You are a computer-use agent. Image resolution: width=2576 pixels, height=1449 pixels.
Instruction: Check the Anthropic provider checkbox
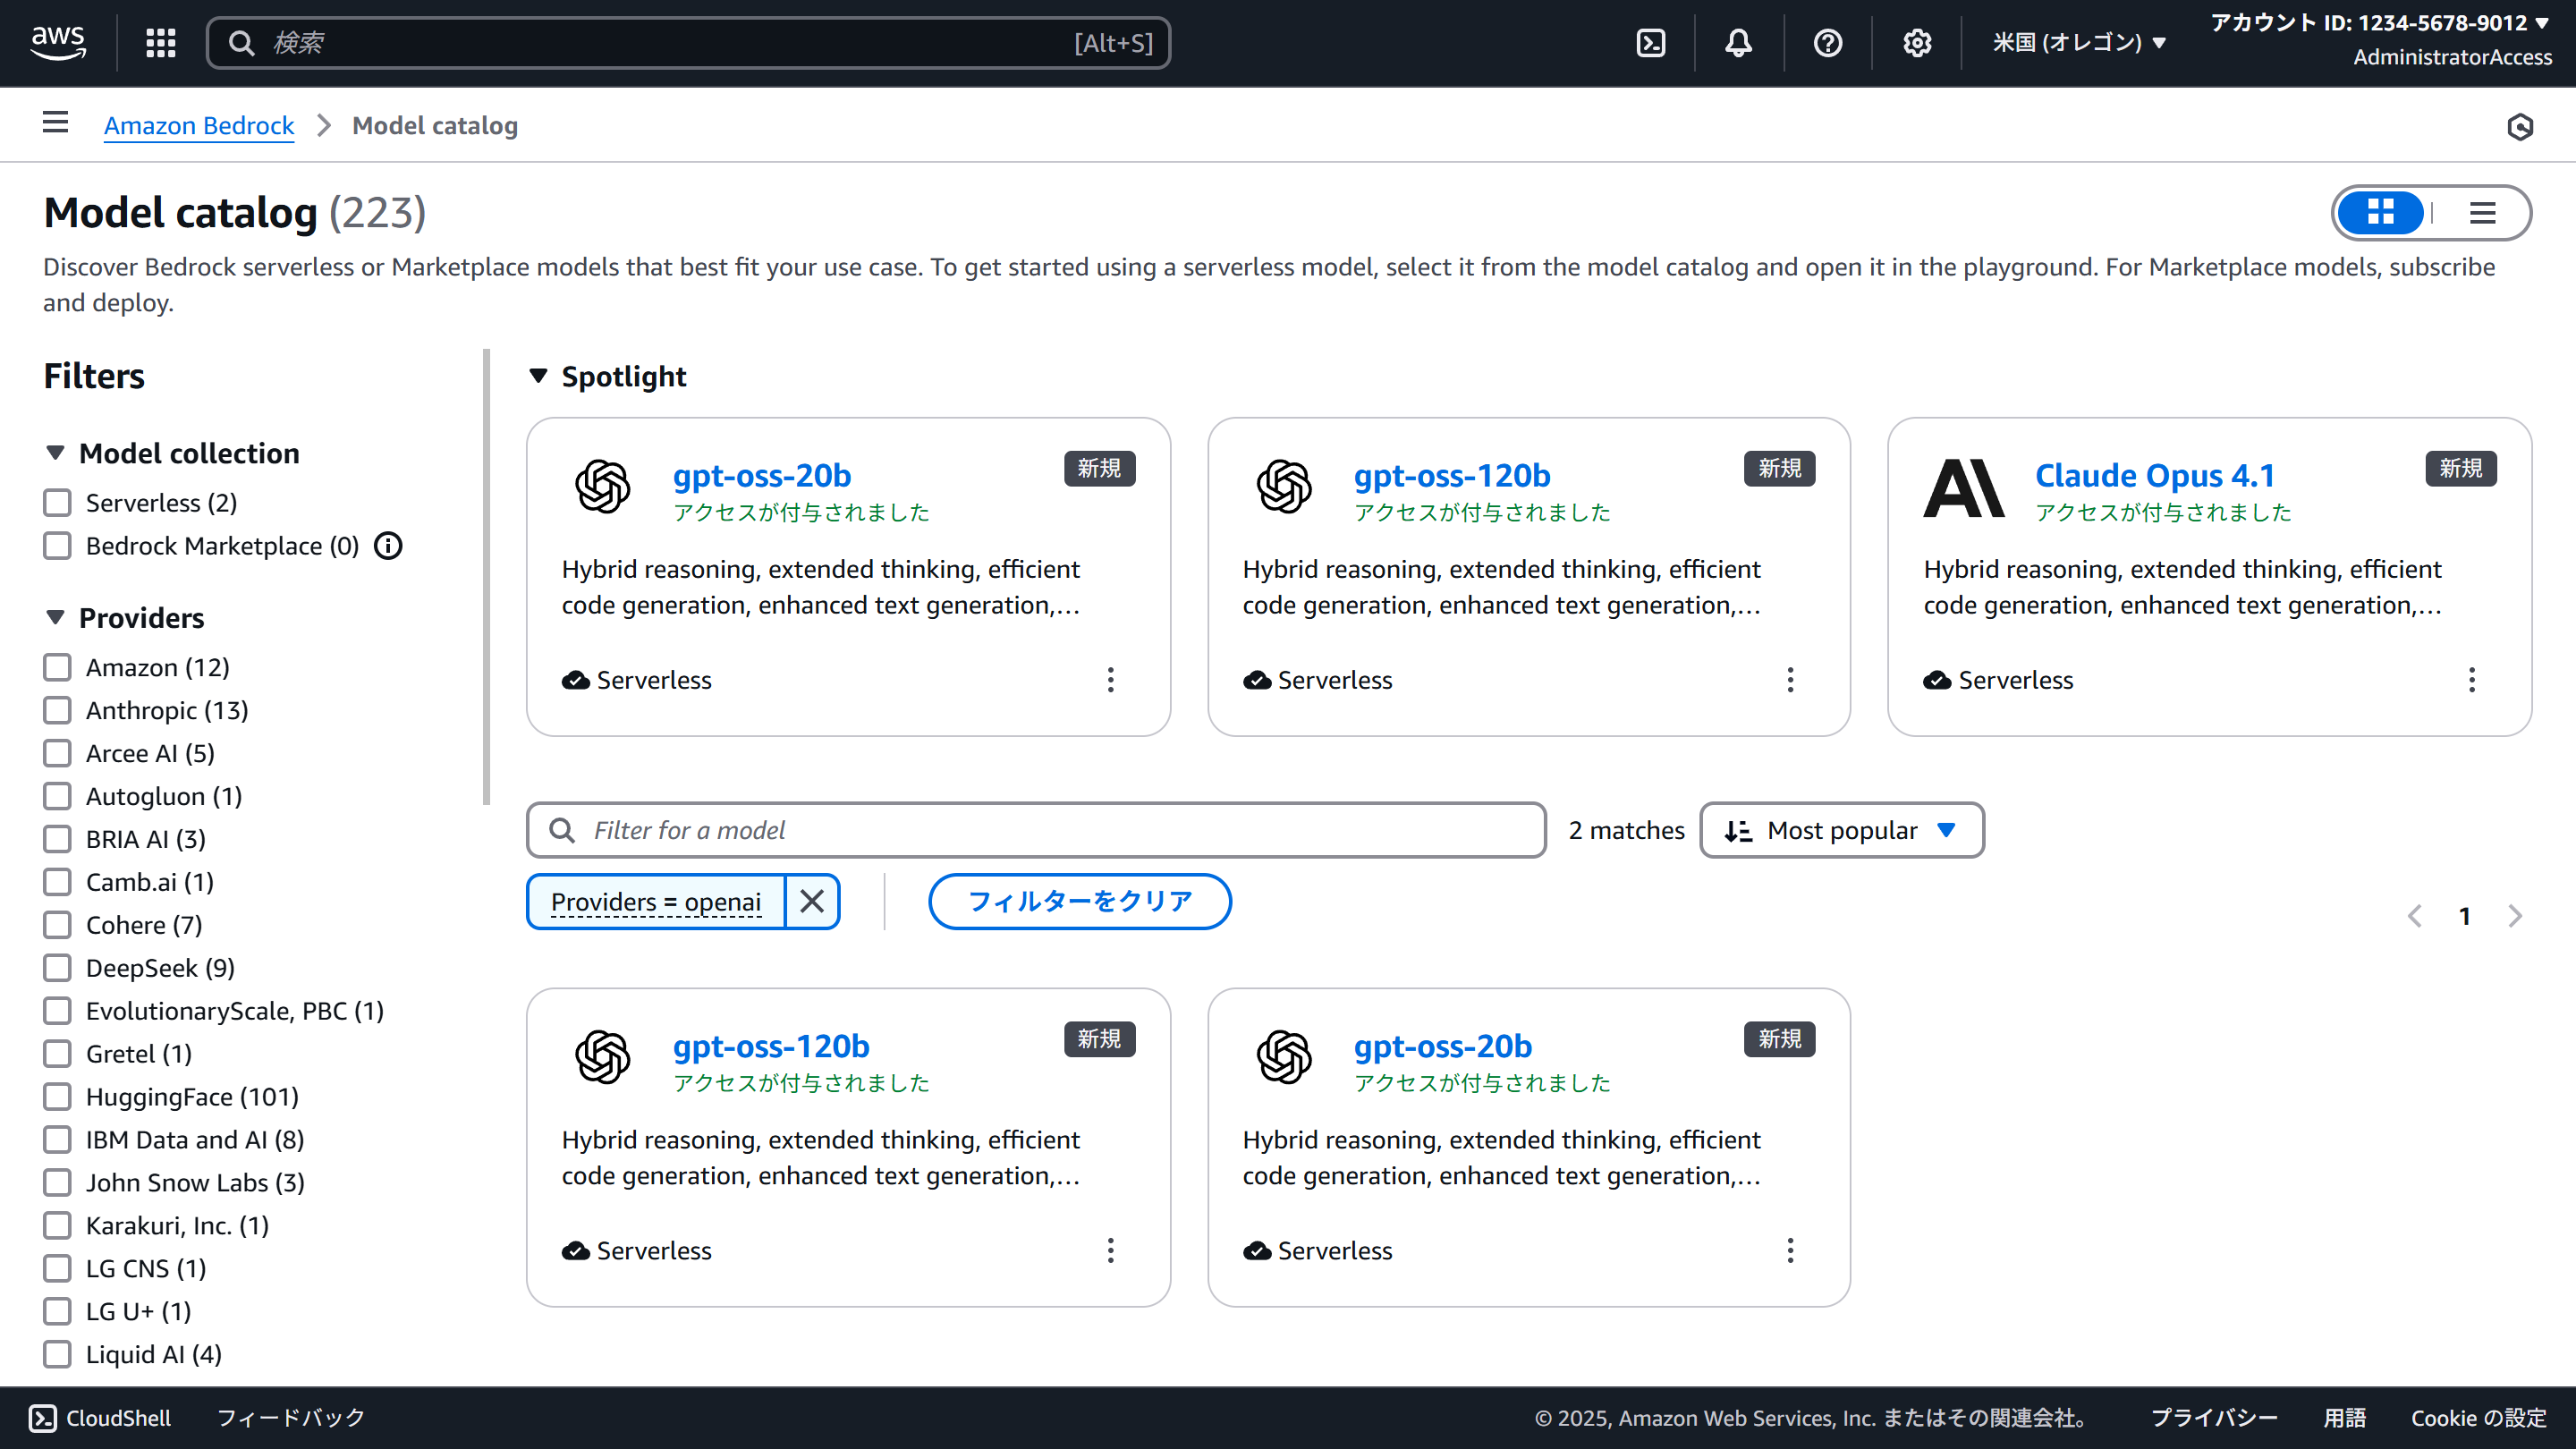point(58,710)
